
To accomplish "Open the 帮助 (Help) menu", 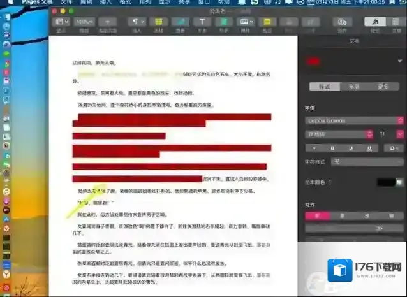I will pos(224,3).
